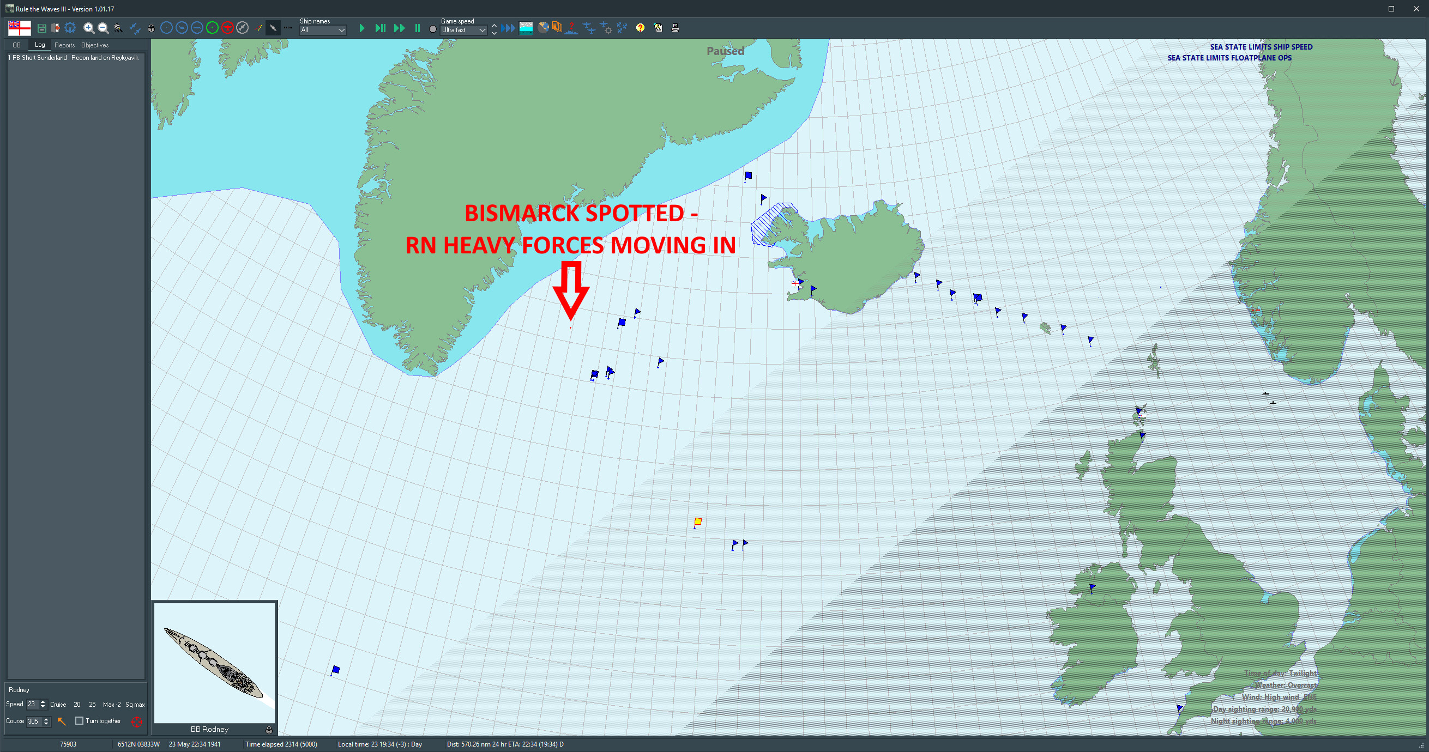
Task: Enable the Turn together checkbox
Action: [x=79, y=721]
